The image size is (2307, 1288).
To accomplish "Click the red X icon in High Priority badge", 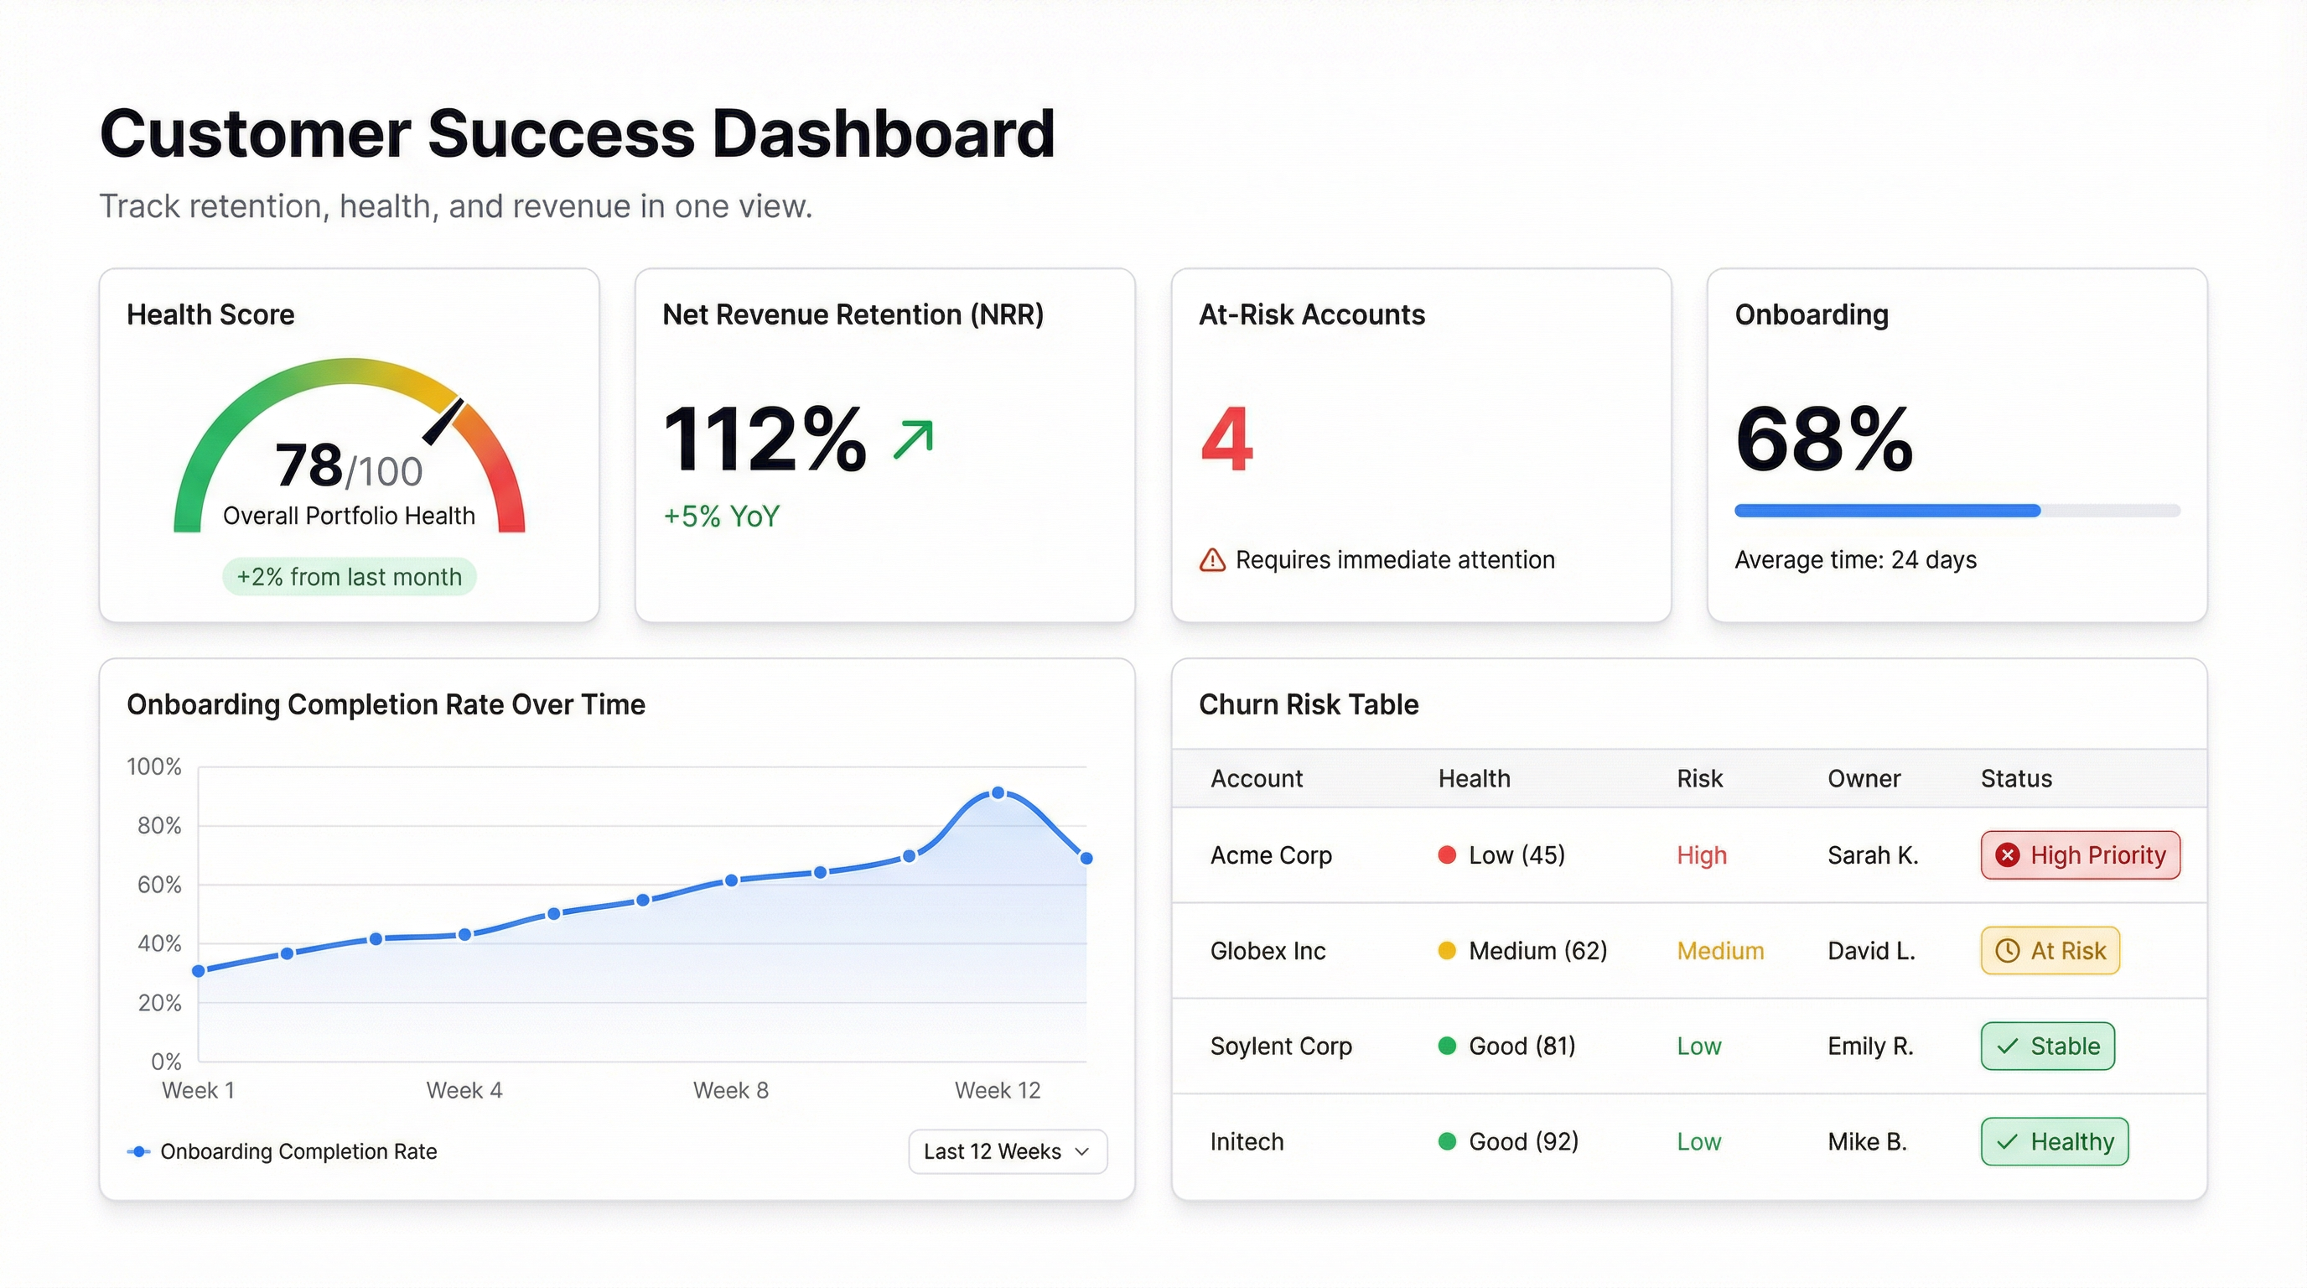I will click(x=2006, y=855).
